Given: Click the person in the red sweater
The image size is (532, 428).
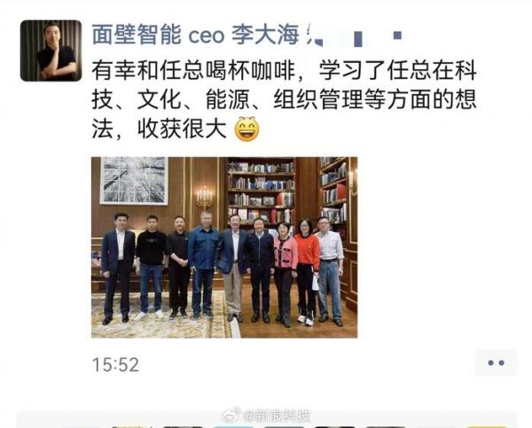Looking at the screenshot, I should click(x=306, y=272).
